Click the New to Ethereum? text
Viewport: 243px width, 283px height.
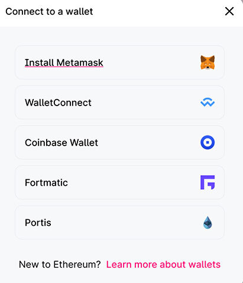click(x=60, y=264)
